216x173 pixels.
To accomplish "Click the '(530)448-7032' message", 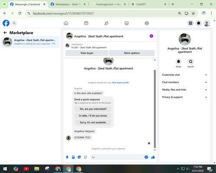I will [x=82, y=138].
